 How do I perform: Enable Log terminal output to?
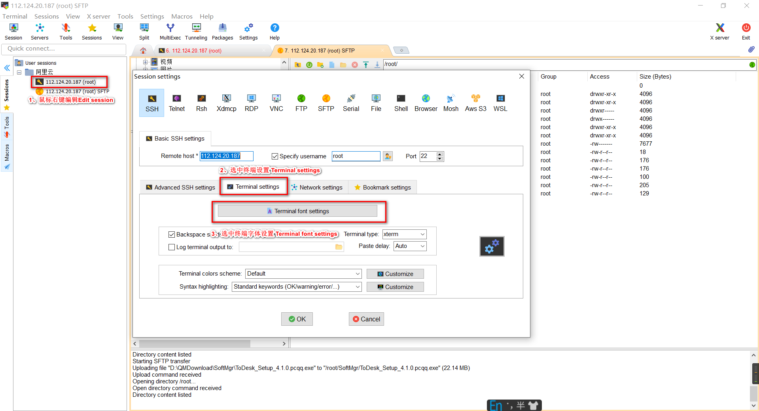(x=172, y=247)
